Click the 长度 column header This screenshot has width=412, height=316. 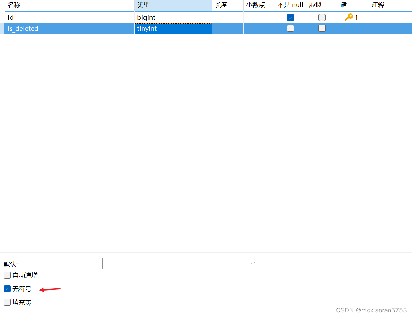pyautogui.click(x=228, y=5)
